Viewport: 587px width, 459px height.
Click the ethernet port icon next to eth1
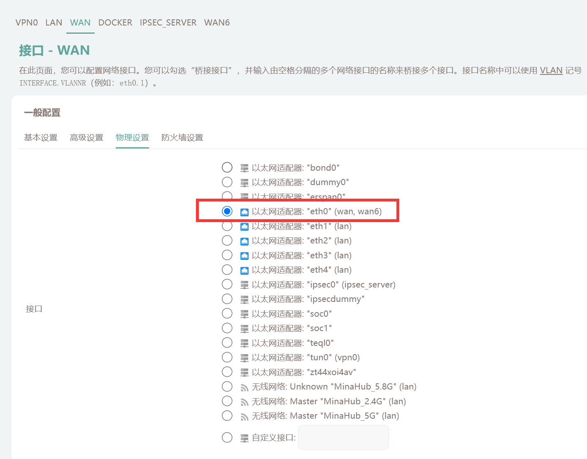coord(245,227)
